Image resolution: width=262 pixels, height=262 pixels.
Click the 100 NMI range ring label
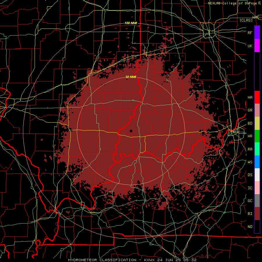(x=131, y=23)
